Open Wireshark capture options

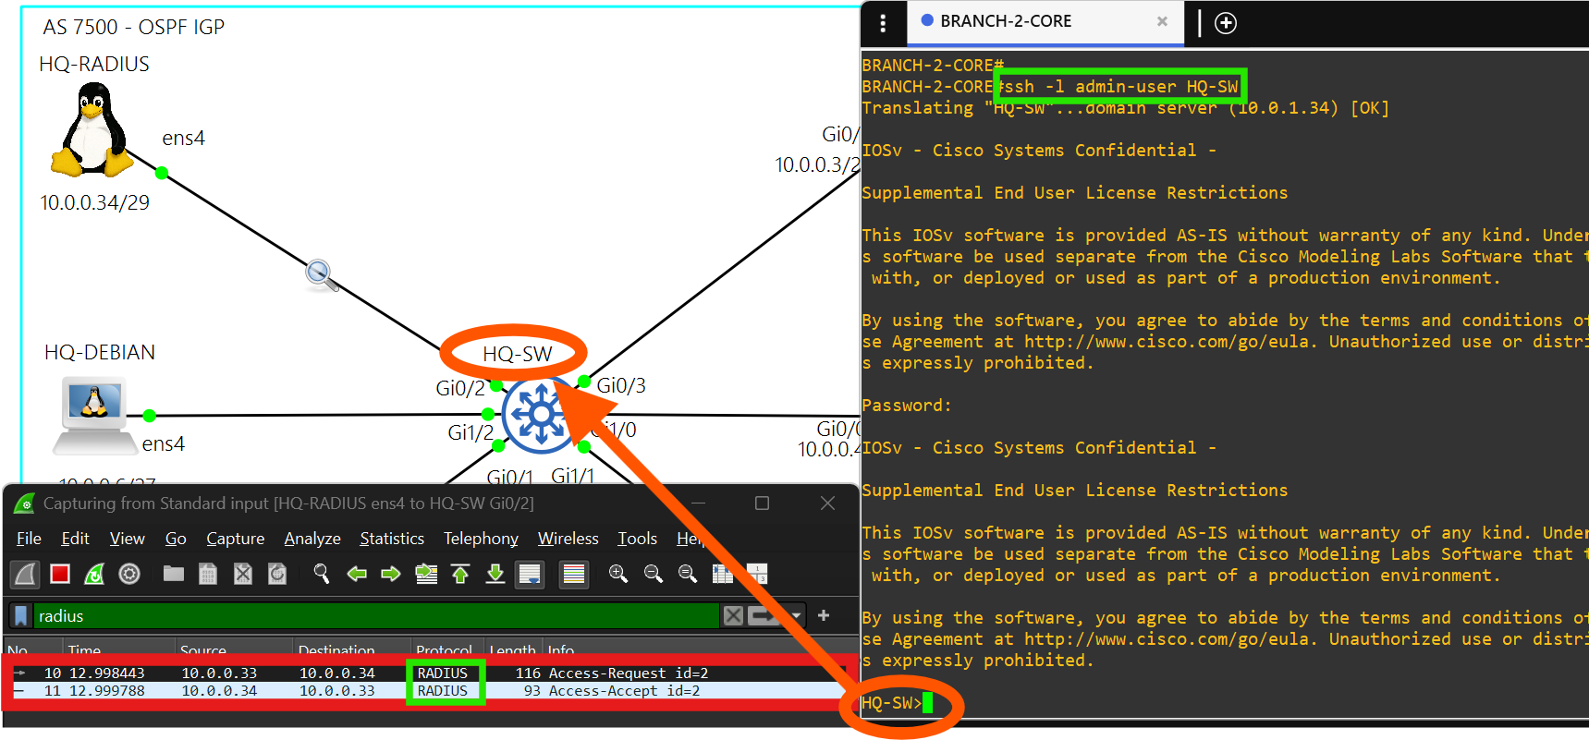coord(129,575)
